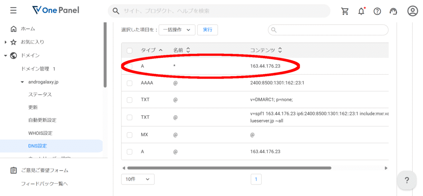This screenshot has width=423, height=196.
Task: Check the SPF TXT record checkbox
Action: 129,117
